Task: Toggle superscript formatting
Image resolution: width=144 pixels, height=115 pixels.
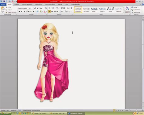Action: 34,12
